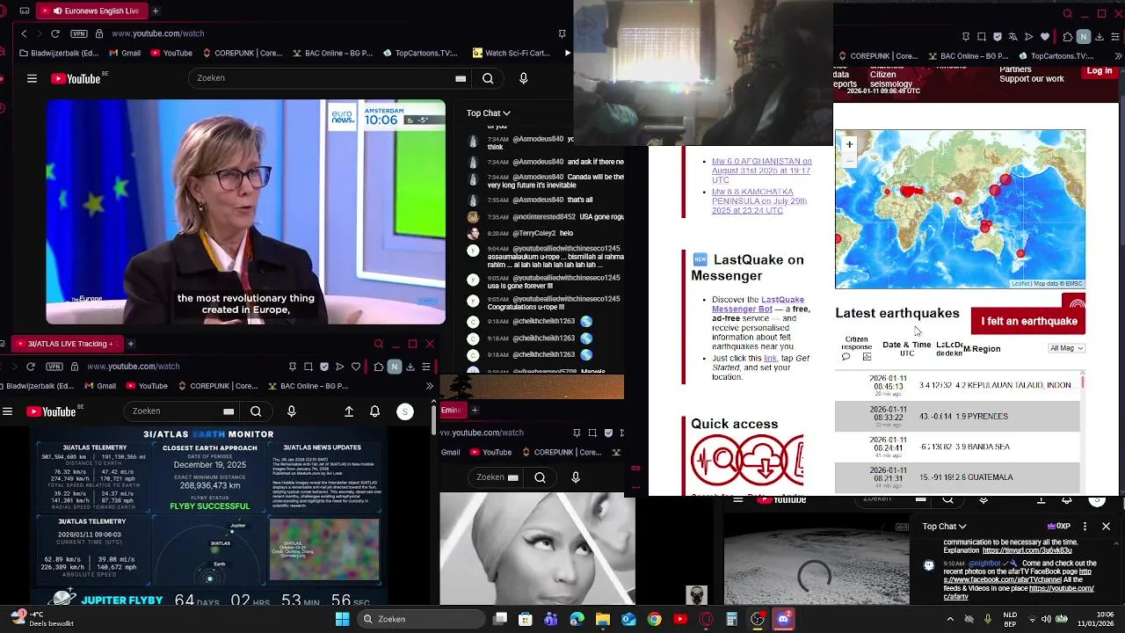Image resolution: width=1125 pixels, height=633 pixels.
Task: Click I felt an earthquake button
Action: 1028,321
